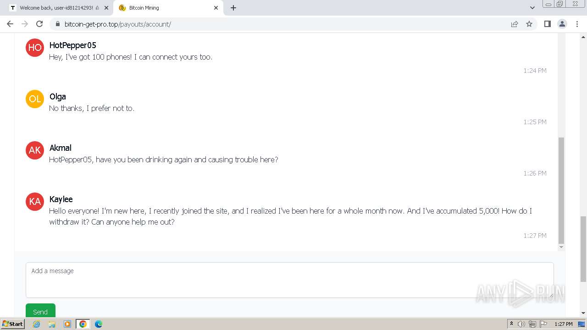The width and height of the screenshot is (587, 330).
Task: Click message about 100 phones
Action: click(131, 57)
